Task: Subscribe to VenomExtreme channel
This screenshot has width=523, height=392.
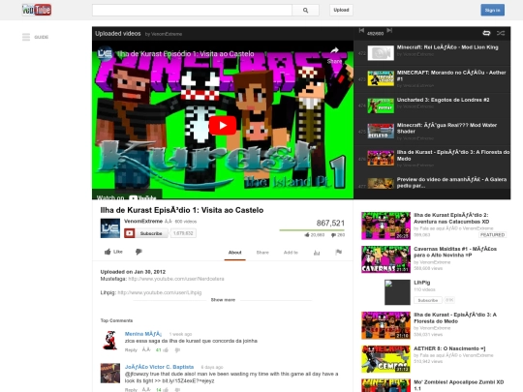Action: point(146,233)
